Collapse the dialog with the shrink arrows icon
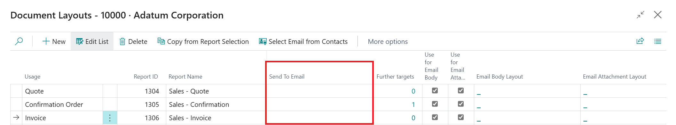Viewport: 676px width, 125px height. tap(641, 15)
